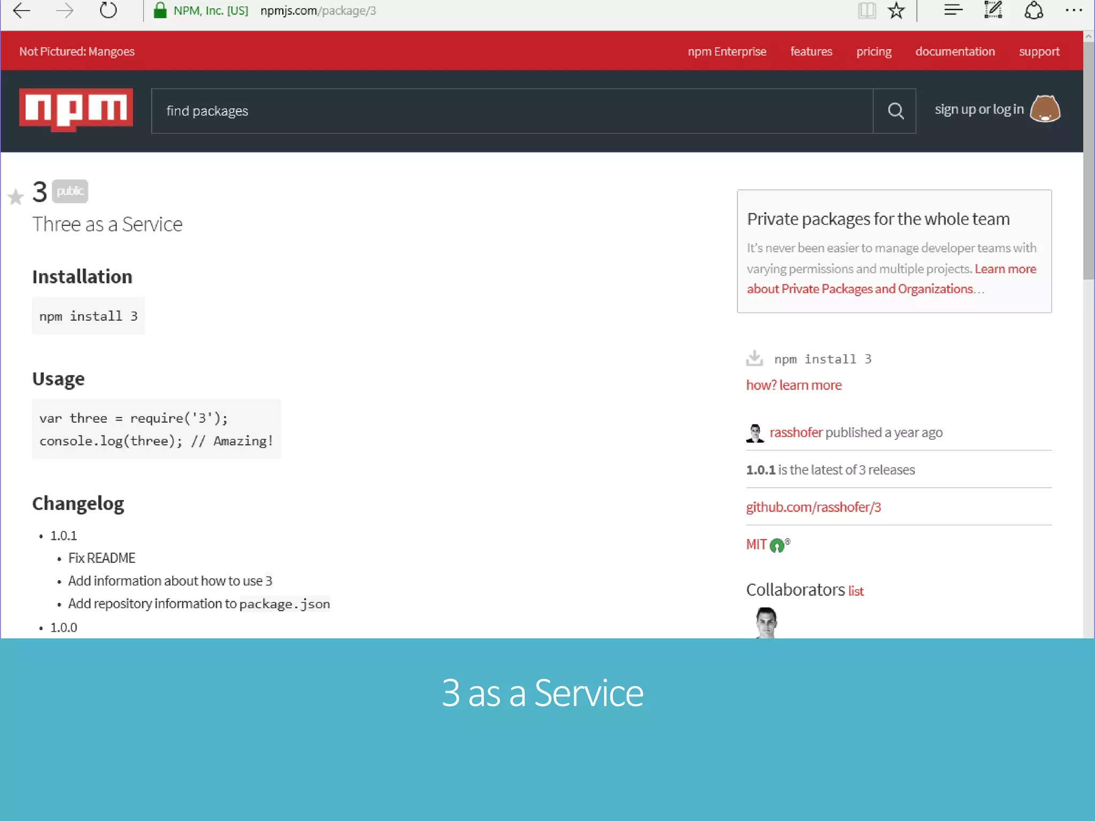Open the browser More actions ellipsis
This screenshot has width=1095, height=821.
coord(1073,10)
